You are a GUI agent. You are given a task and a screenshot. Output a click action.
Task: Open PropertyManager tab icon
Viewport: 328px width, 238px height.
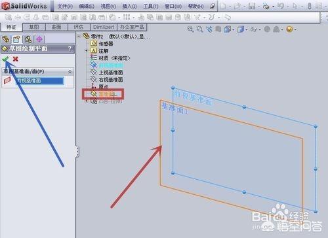[17, 39]
